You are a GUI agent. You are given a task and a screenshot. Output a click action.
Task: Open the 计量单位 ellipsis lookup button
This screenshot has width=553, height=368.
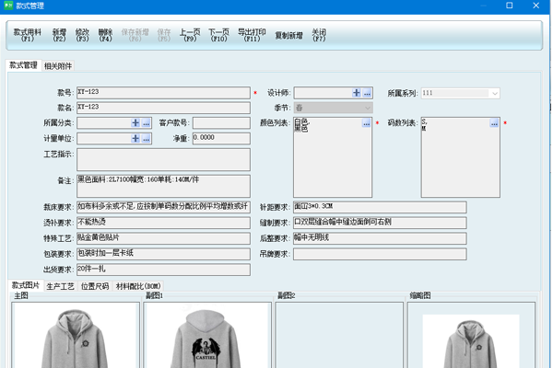click(146, 138)
